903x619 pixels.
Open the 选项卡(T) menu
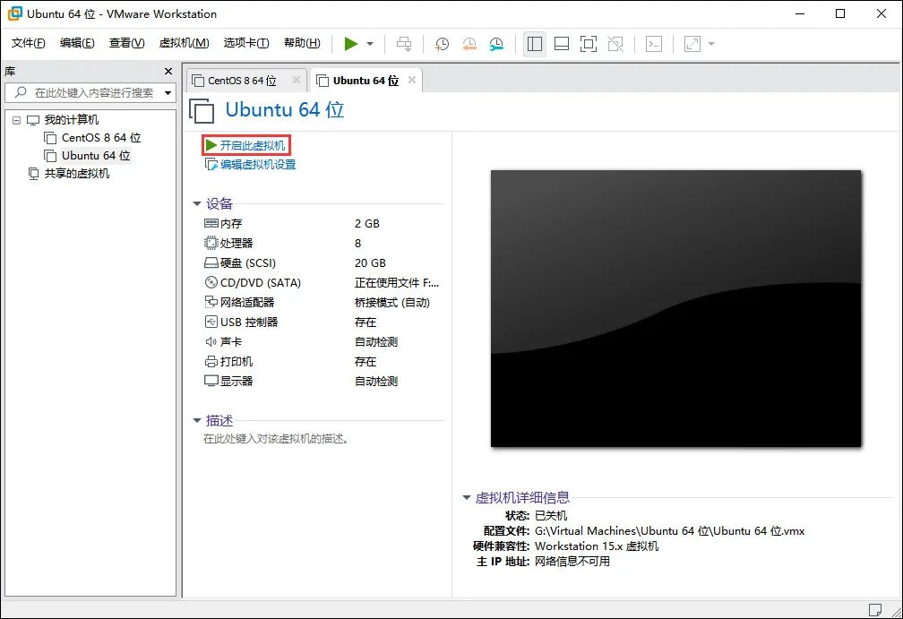[x=245, y=43]
